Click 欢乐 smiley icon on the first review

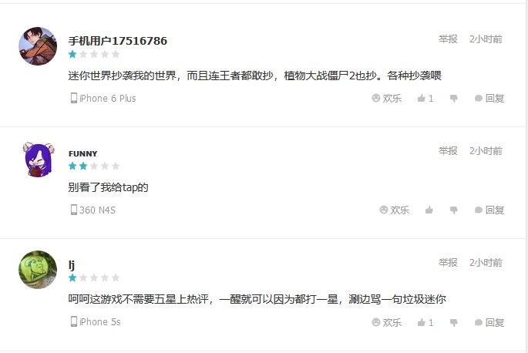pos(376,98)
